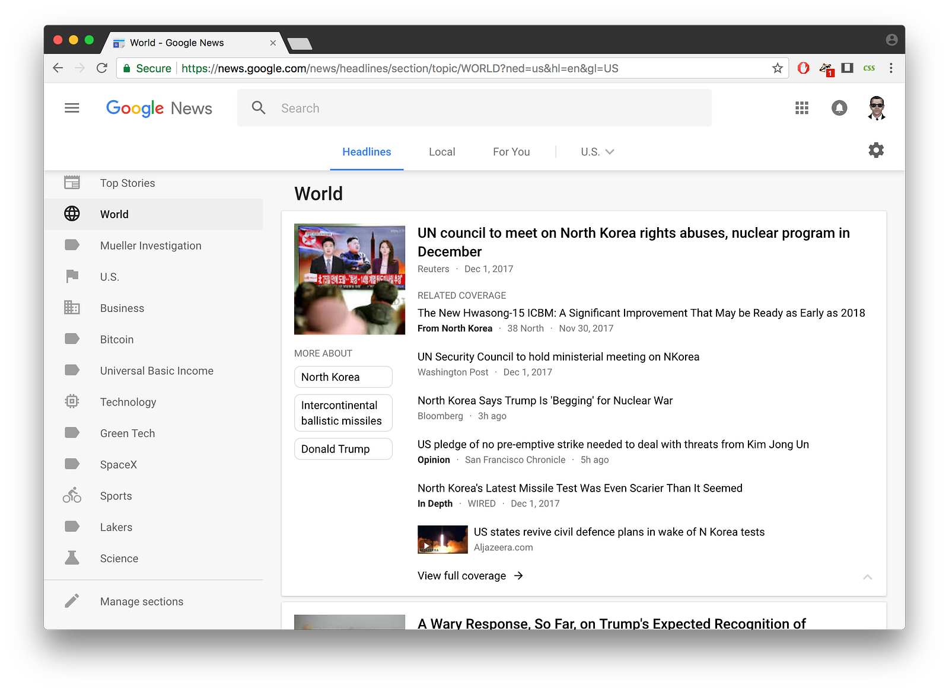Click the red Opera-style extension icon
Viewport: 949px width, 692px height.
803,68
